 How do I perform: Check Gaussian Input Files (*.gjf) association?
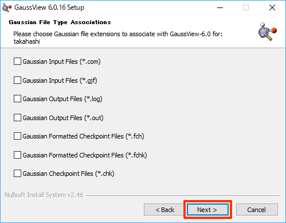click(x=17, y=80)
